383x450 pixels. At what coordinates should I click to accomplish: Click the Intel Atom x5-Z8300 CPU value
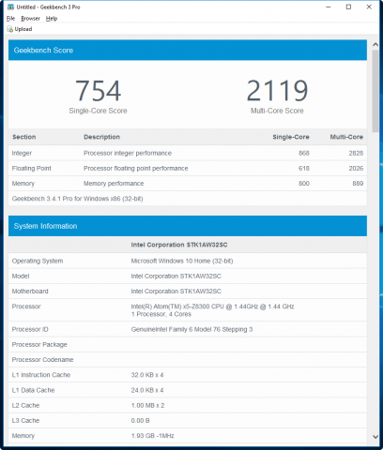[x=212, y=307]
